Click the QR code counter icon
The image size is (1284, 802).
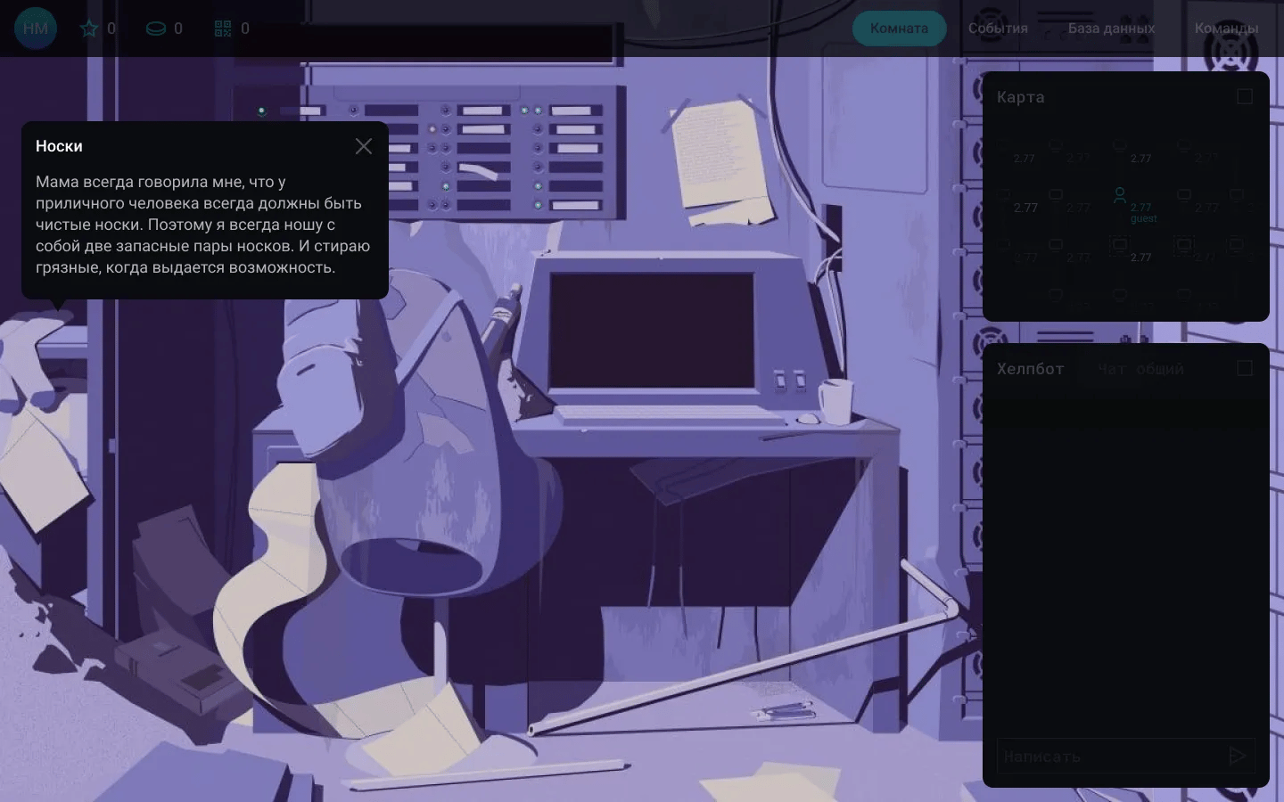point(223,29)
